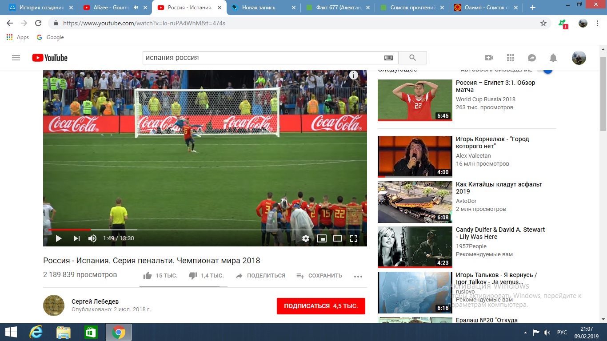Screen dimensions: 607x341
Task: Open File Explorer from the taskbar
Action: click(x=64, y=332)
